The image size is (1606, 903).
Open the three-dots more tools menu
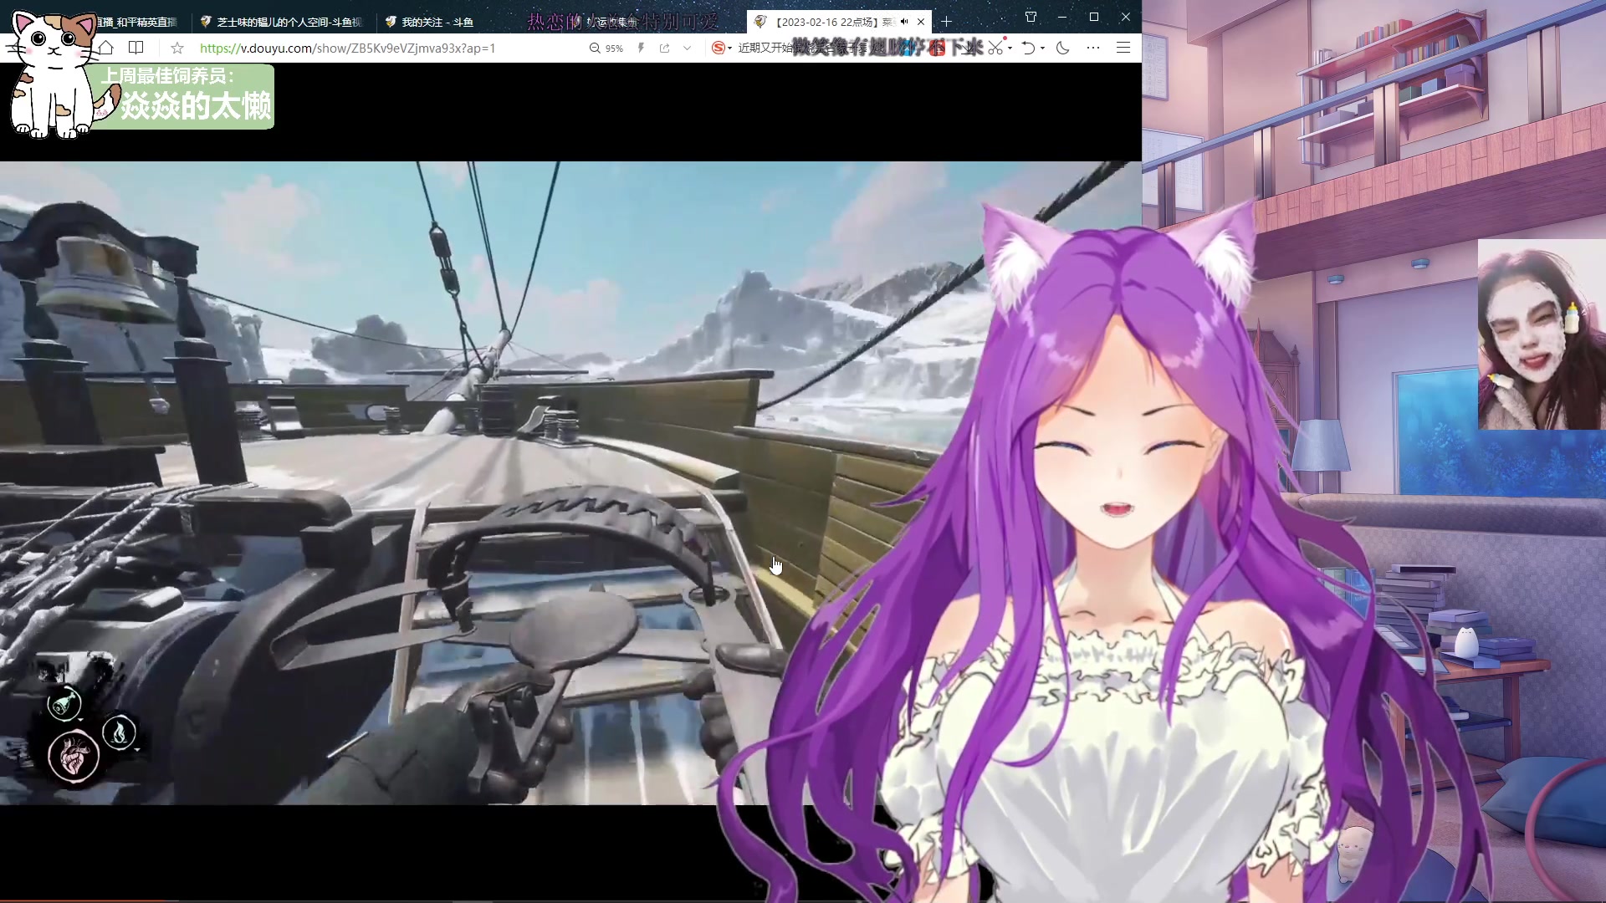(x=1092, y=48)
